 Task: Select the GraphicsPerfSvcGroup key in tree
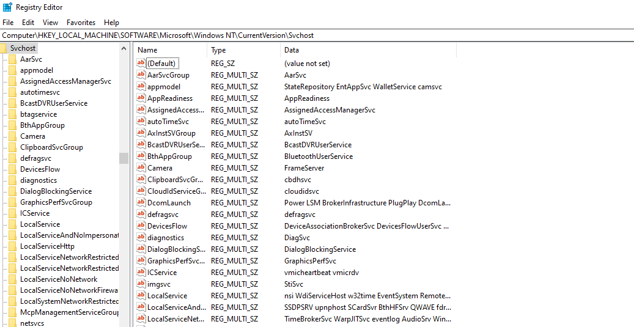(x=56, y=202)
